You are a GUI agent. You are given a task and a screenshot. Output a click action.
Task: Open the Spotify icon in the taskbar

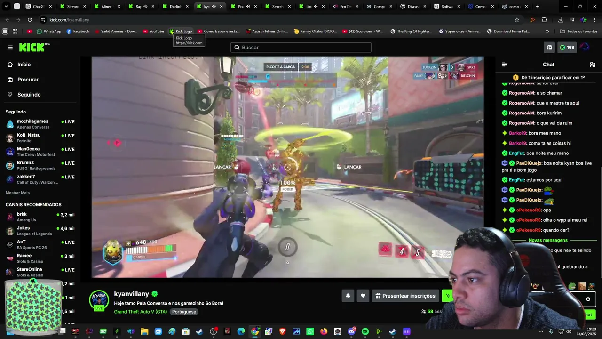pos(365,331)
